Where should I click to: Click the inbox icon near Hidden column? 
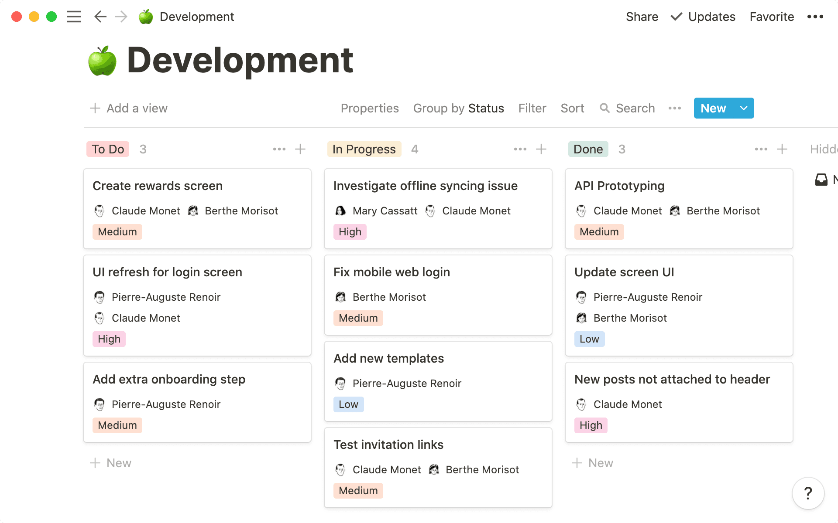(x=821, y=179)
